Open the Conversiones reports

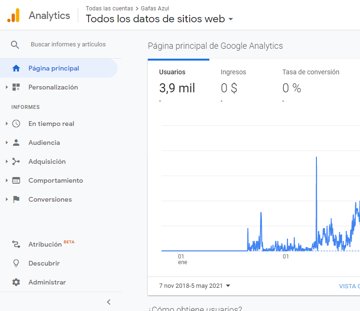[50, 199]
